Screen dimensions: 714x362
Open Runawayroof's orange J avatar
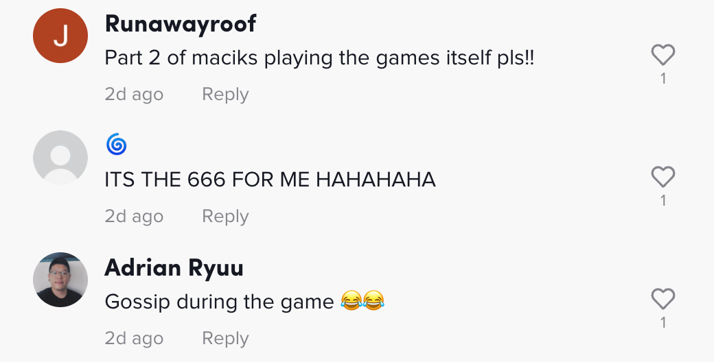60,36
